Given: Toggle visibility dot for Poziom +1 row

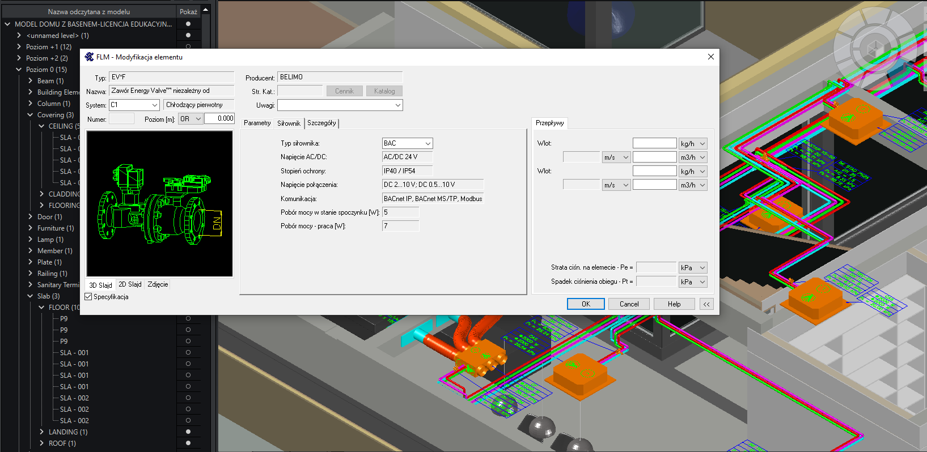Looking at the screenshot, I should pyautogui.click(x=188, y=46).
